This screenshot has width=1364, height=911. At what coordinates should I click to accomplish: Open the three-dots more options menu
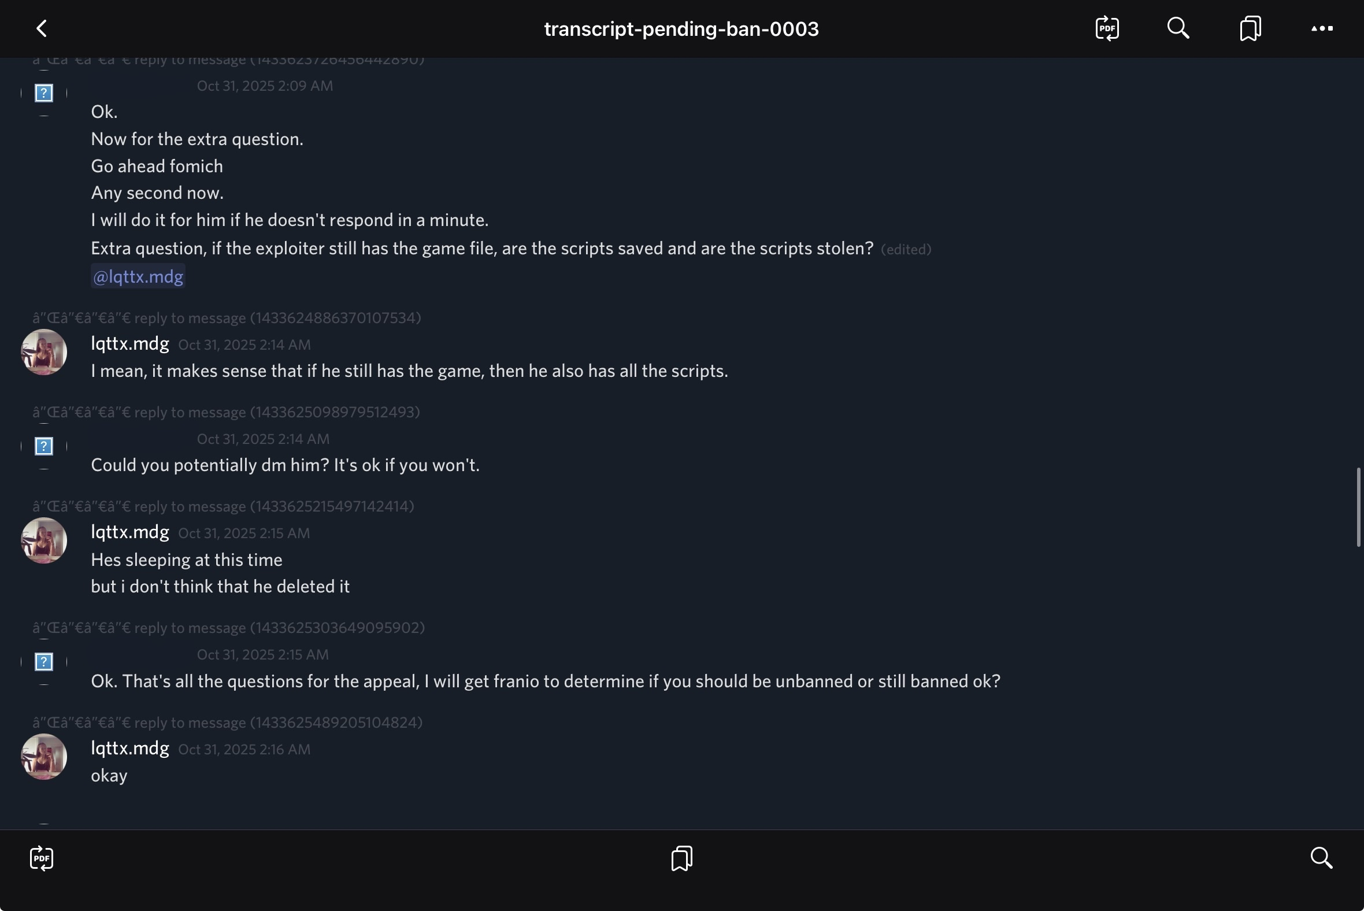(x=1322, y=28)
